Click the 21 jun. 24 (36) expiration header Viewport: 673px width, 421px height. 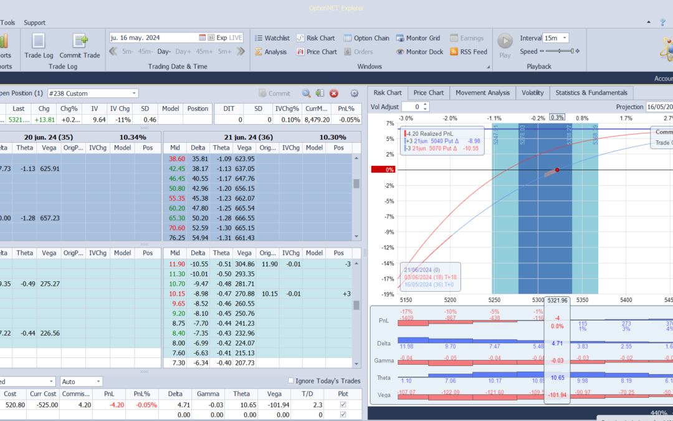262,137
